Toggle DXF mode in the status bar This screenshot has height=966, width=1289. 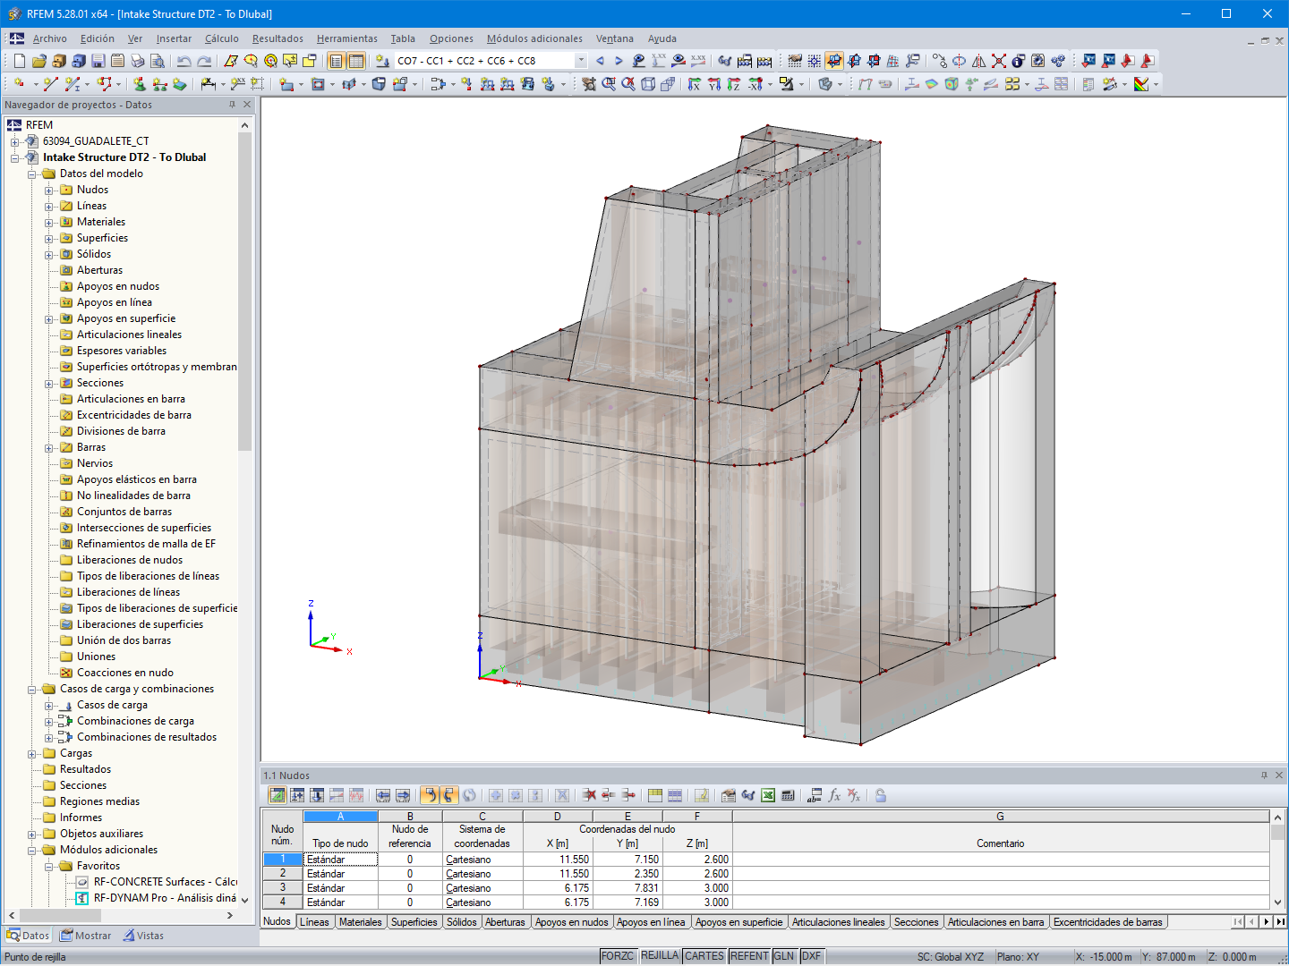pos(811,955)
